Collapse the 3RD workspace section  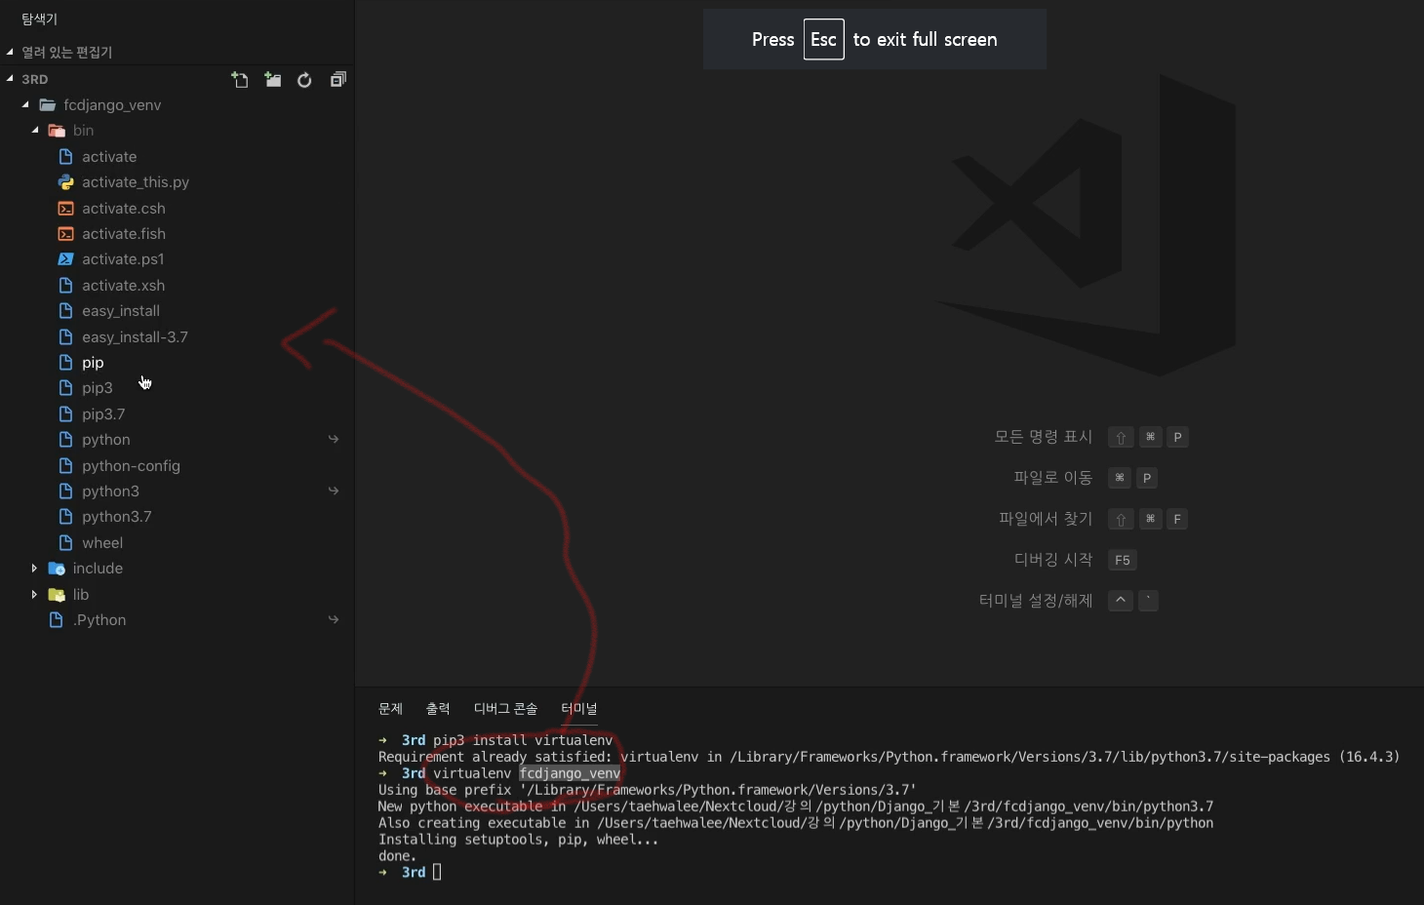click(x=10, y=79)
